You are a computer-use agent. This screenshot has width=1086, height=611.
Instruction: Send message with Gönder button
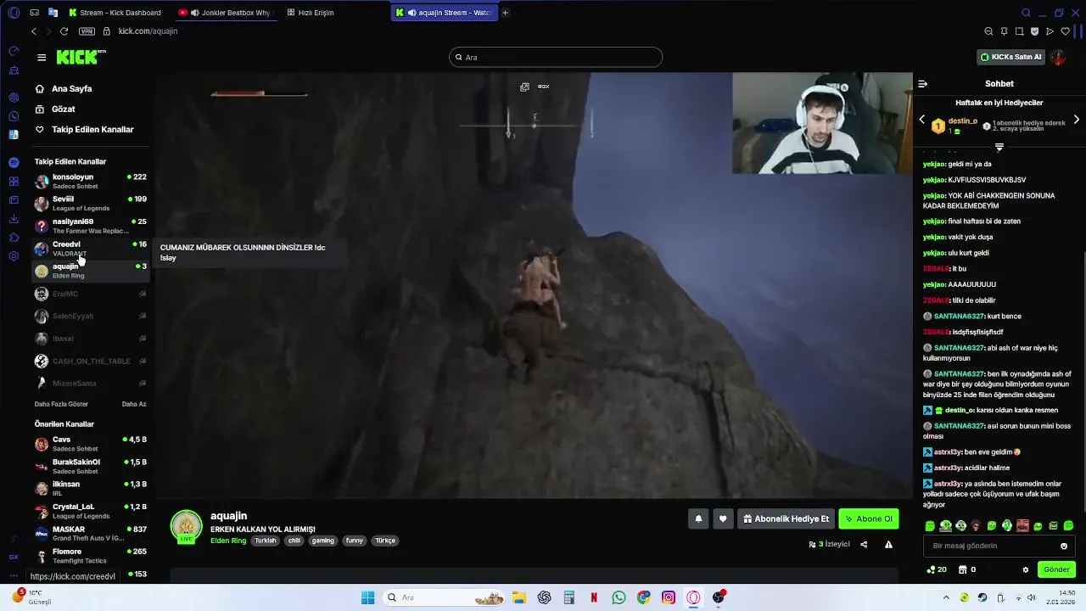pos(1056,569)
